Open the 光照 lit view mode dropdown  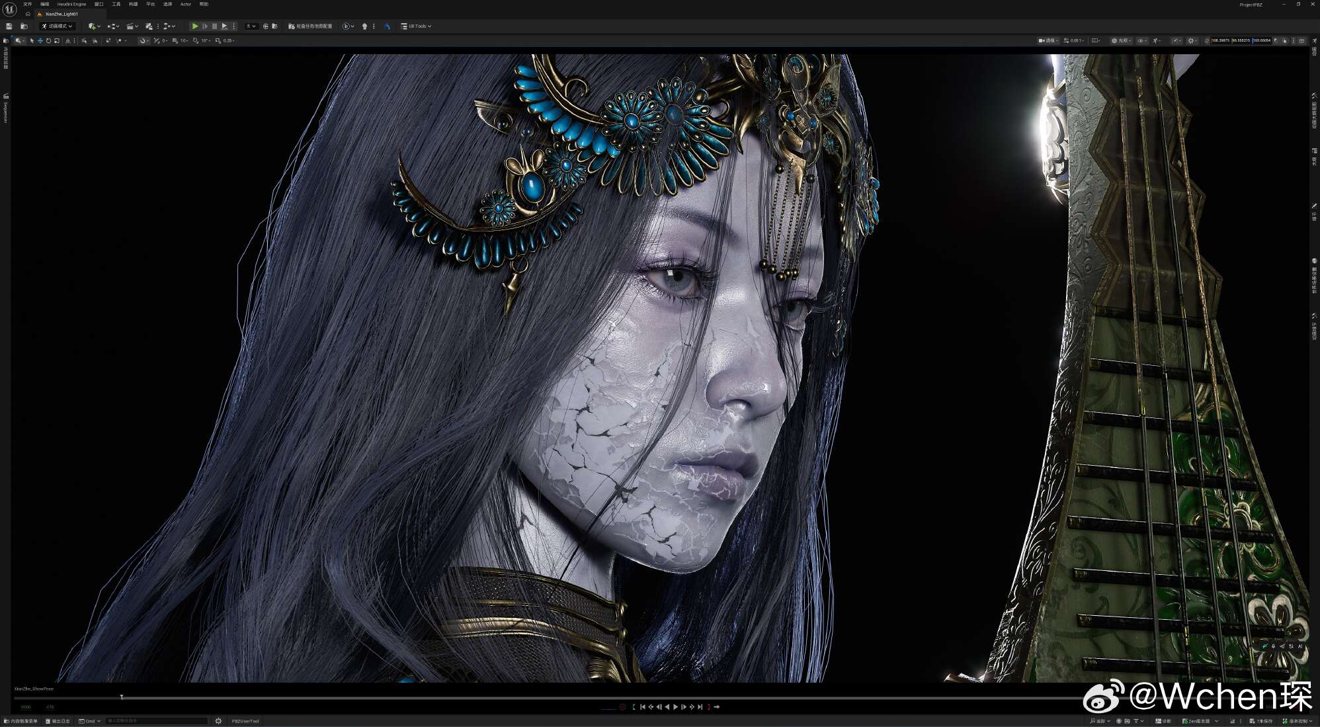(1122, 40)
